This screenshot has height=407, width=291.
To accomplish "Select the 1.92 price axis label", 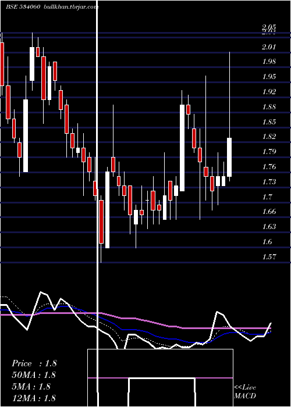I will pyautogui.click(x=269, y=92).
